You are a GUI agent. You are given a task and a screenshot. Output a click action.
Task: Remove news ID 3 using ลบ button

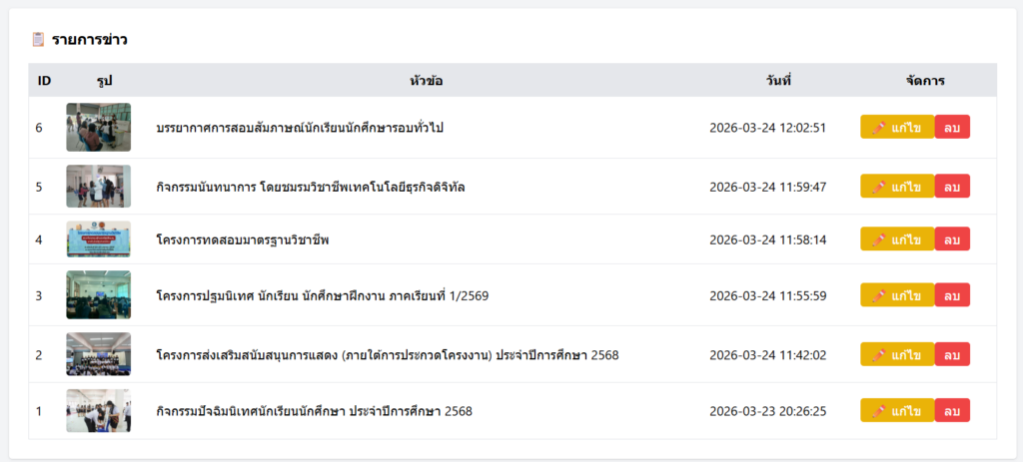click(x=952, y=295)
